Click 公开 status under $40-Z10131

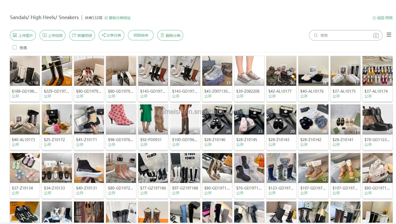(x=80, y=193)
